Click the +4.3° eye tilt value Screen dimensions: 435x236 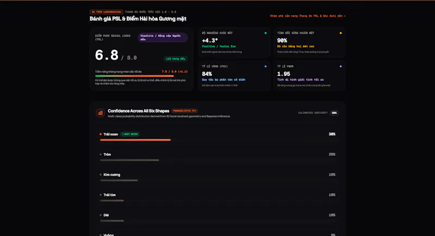tap(210, 40)
